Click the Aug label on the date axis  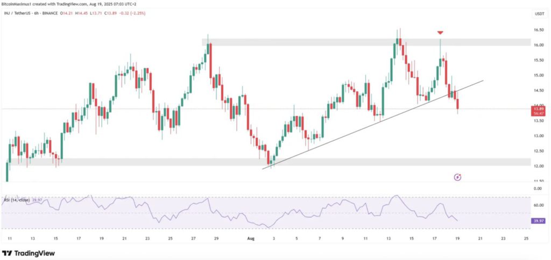(x=250, y=237)
